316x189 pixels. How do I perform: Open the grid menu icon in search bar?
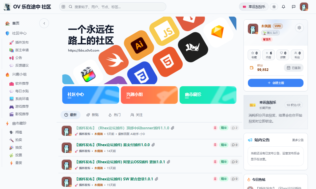click(x=64, y=7)
